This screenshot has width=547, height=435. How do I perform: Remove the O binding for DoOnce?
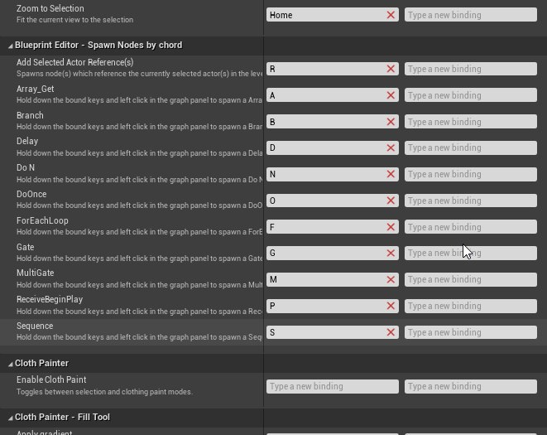pyautogui.click(x=391, y=201)
